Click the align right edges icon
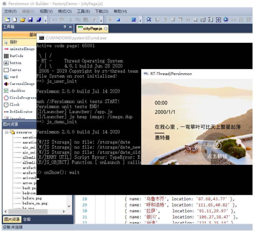The width and height of the screenshot is (254, 231). (173, 20)
